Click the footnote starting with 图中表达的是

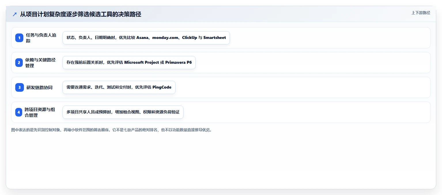tap(112, 130)
